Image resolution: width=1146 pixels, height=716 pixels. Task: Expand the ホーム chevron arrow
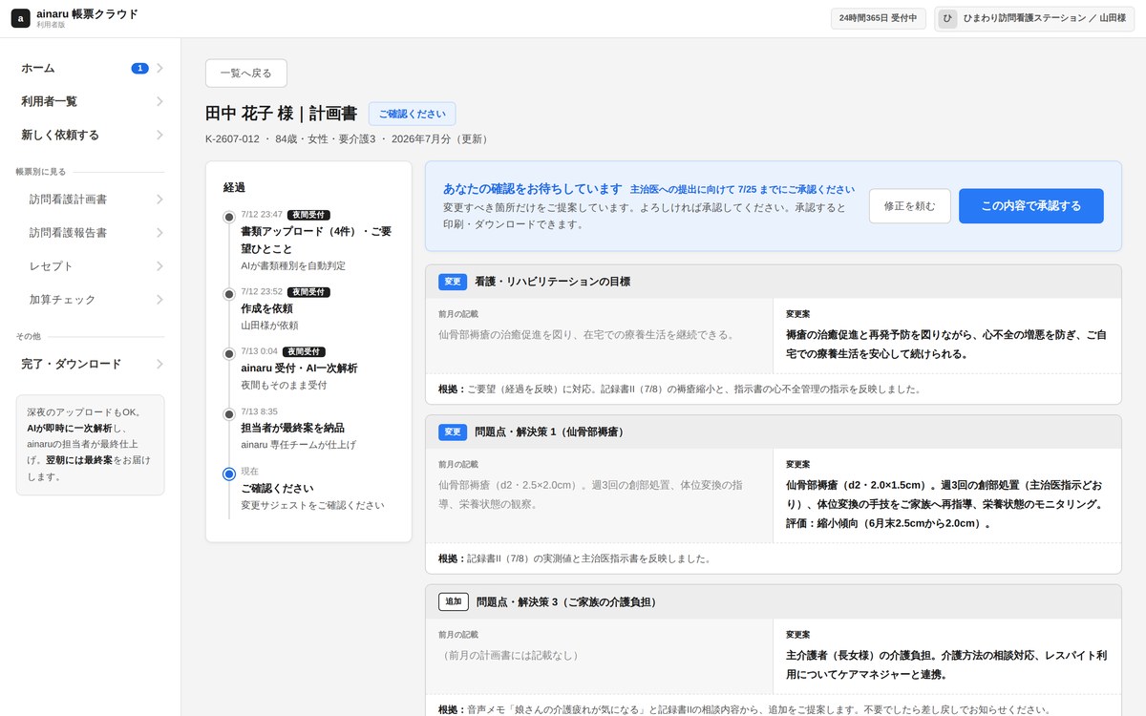(159, 68)
